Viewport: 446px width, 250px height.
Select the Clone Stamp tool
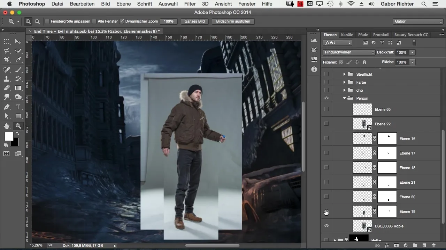[7, 79]
